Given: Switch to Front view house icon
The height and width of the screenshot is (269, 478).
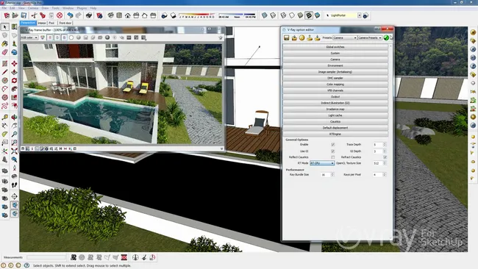Looking at the screenshot, I should [x=128, y=15].
